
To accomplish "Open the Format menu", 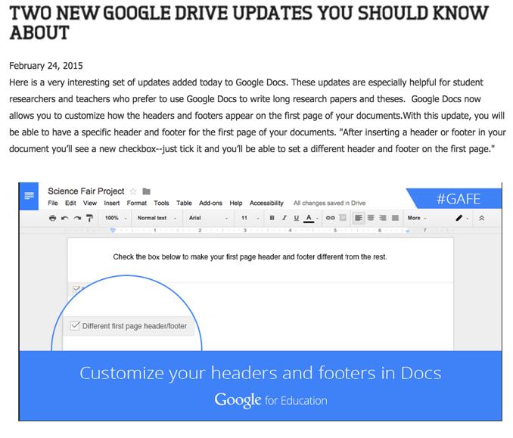I will click(137, 203).
